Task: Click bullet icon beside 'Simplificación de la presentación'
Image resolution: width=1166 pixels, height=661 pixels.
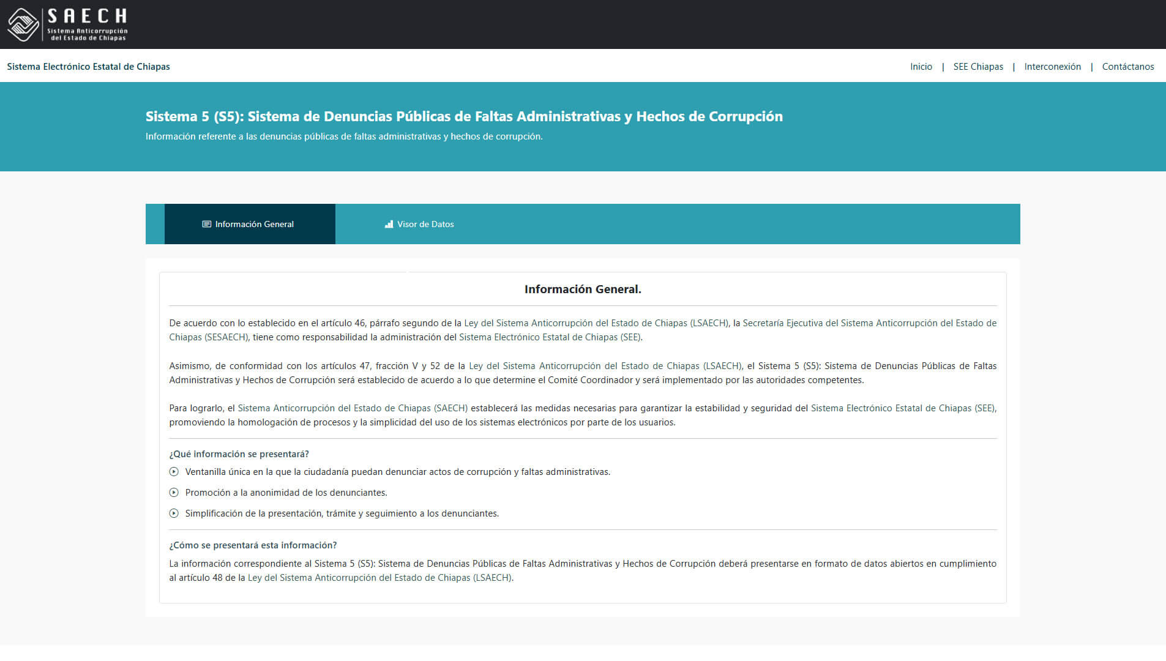Action: coord(174,513)
